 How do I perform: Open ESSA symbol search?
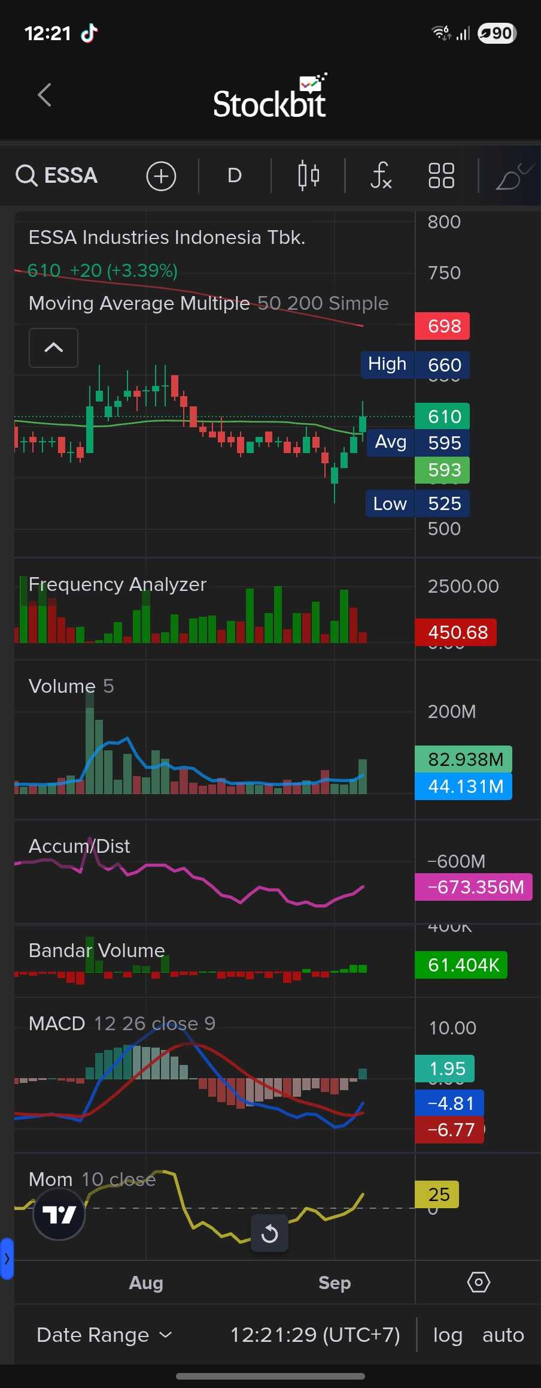[57, 176]
